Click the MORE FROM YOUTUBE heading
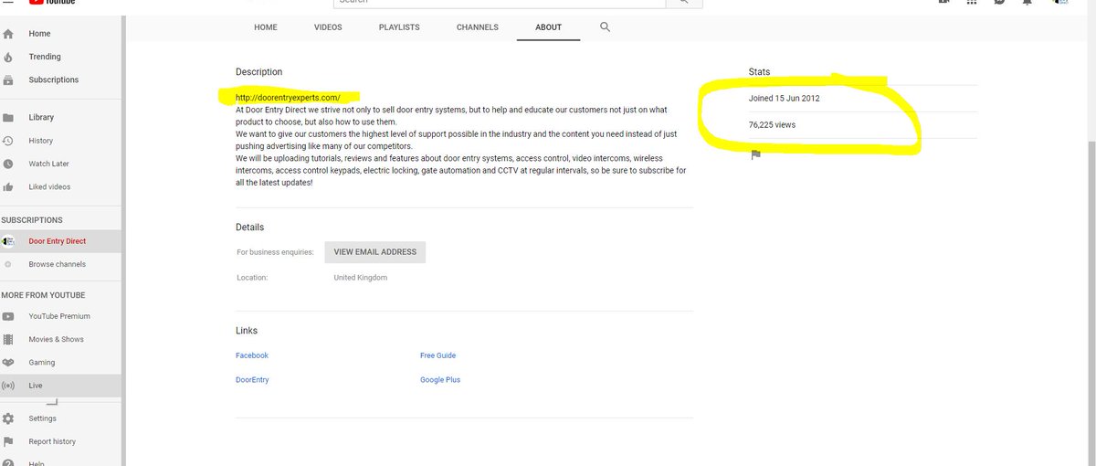Screen dimensions: 1096x466 point(43,295)
